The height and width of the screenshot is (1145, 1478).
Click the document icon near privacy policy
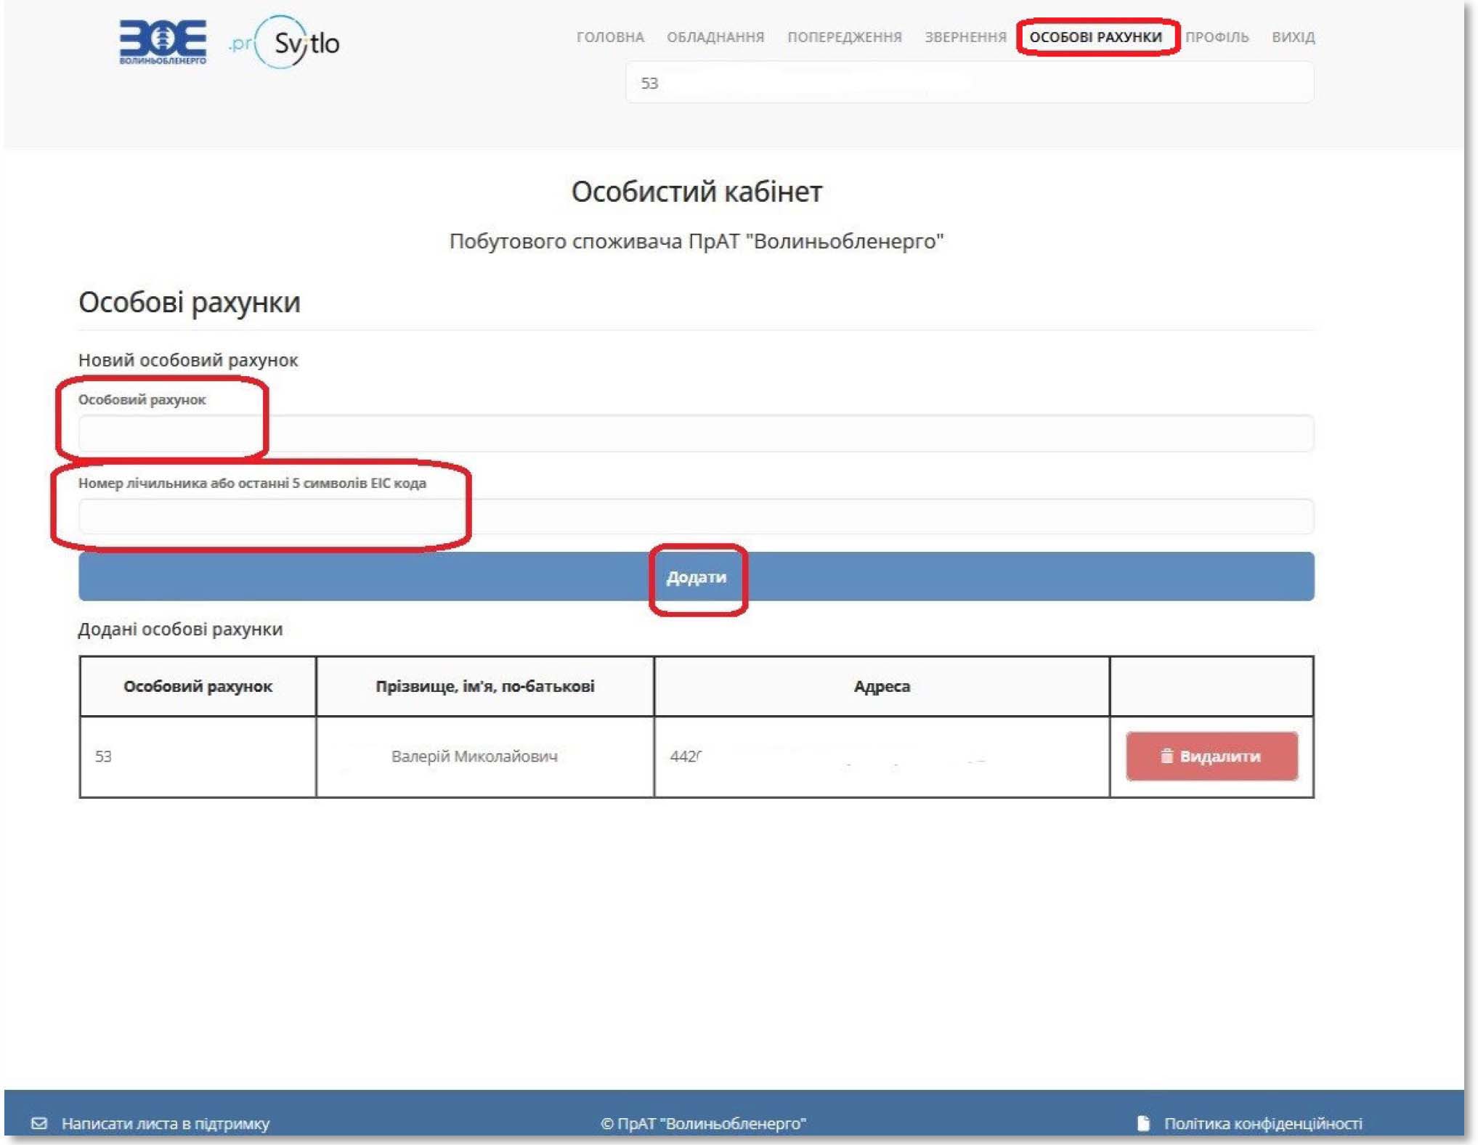1143,1123
